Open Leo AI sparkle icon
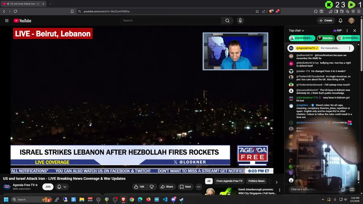The width and height of the screenshot is (363, 204). [347, 11]
